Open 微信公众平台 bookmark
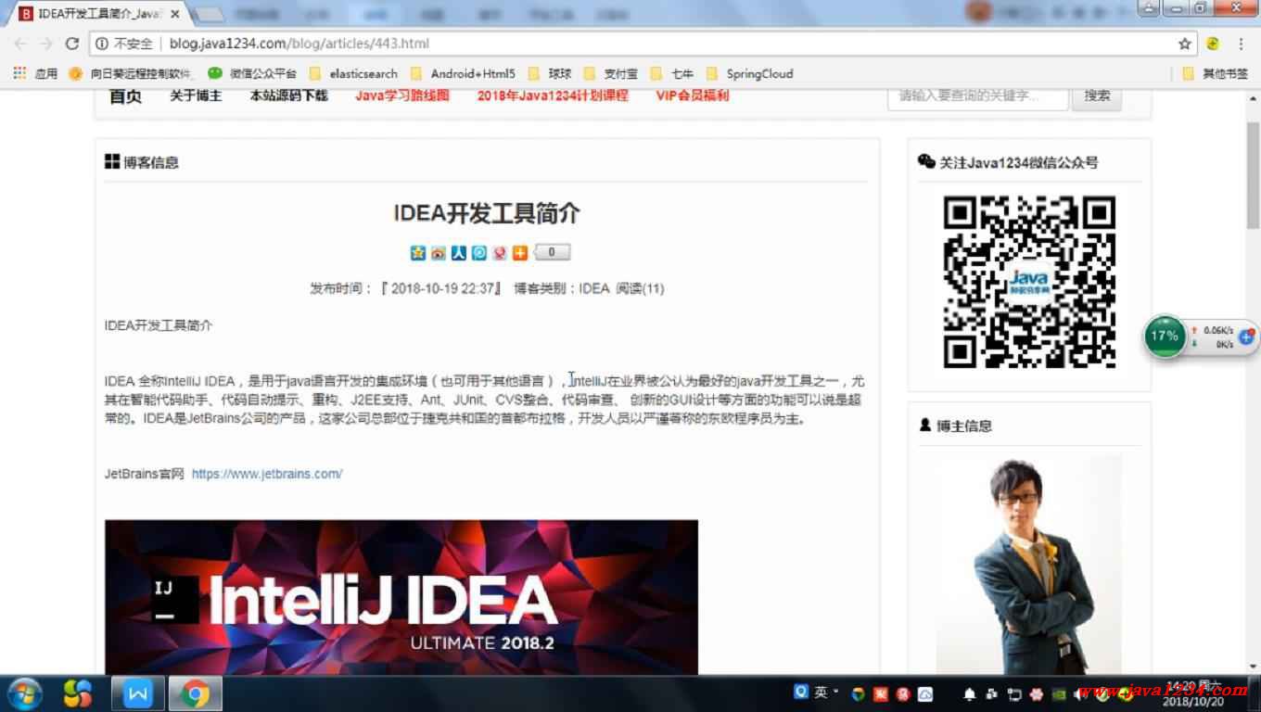Screen dimensions: 1261x712 coord(252,73)
